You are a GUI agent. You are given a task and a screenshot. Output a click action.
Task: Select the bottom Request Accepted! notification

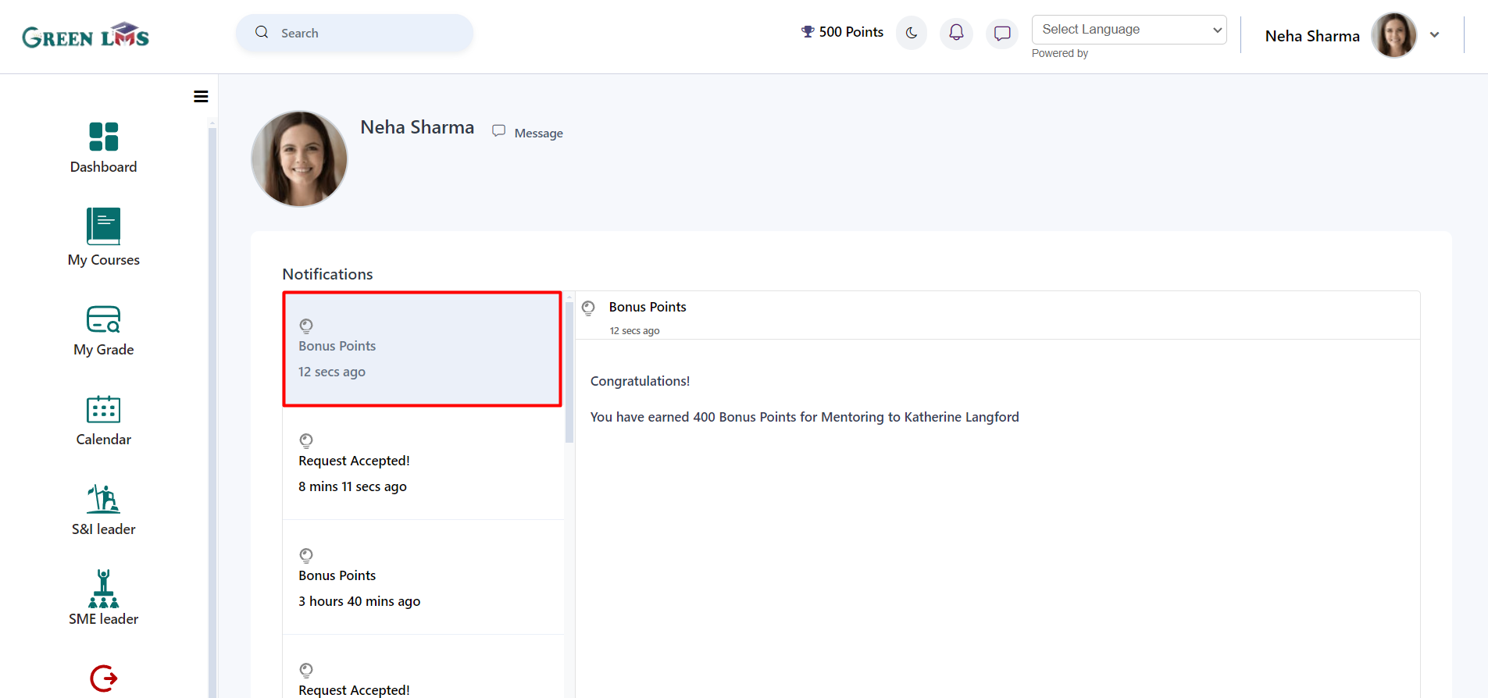[423, 667]
